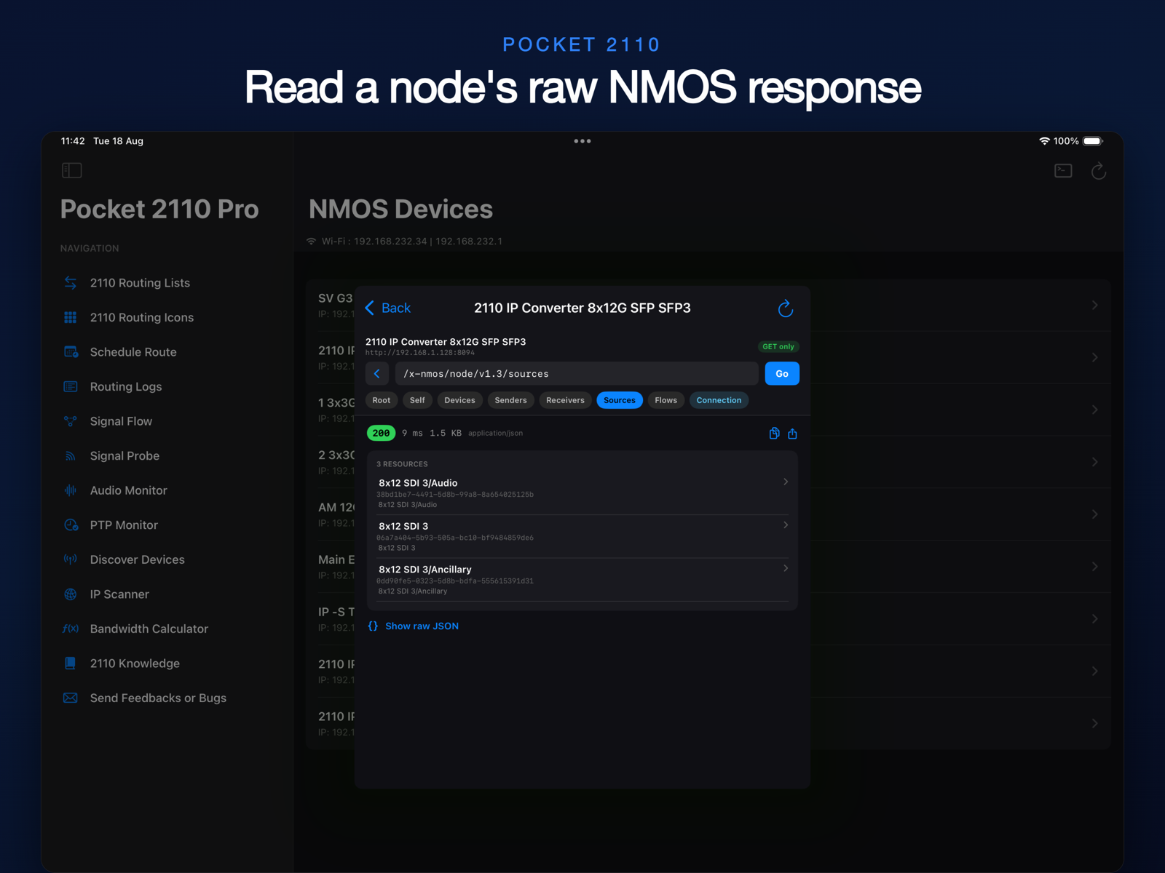Go to previous path with arrow button

pyautogui.click(x=377, y=373)
